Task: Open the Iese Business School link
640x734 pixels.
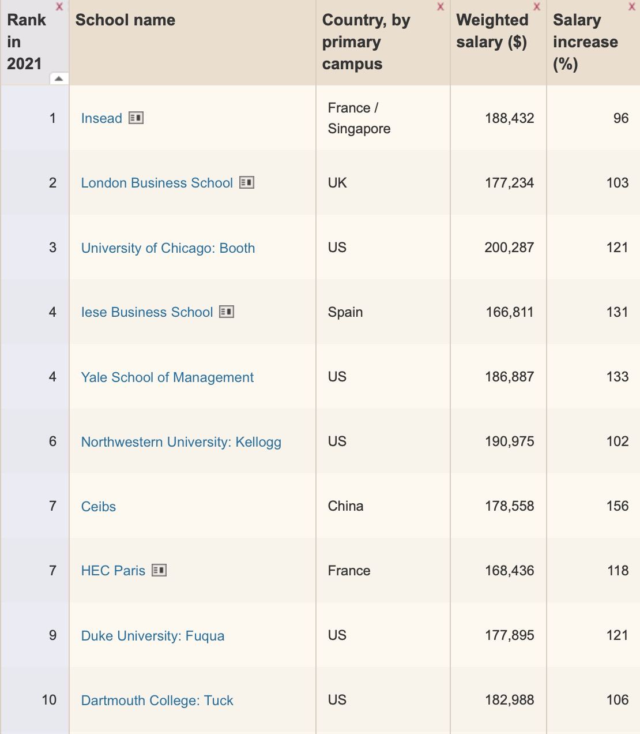Action: click(x=147, y=312)
